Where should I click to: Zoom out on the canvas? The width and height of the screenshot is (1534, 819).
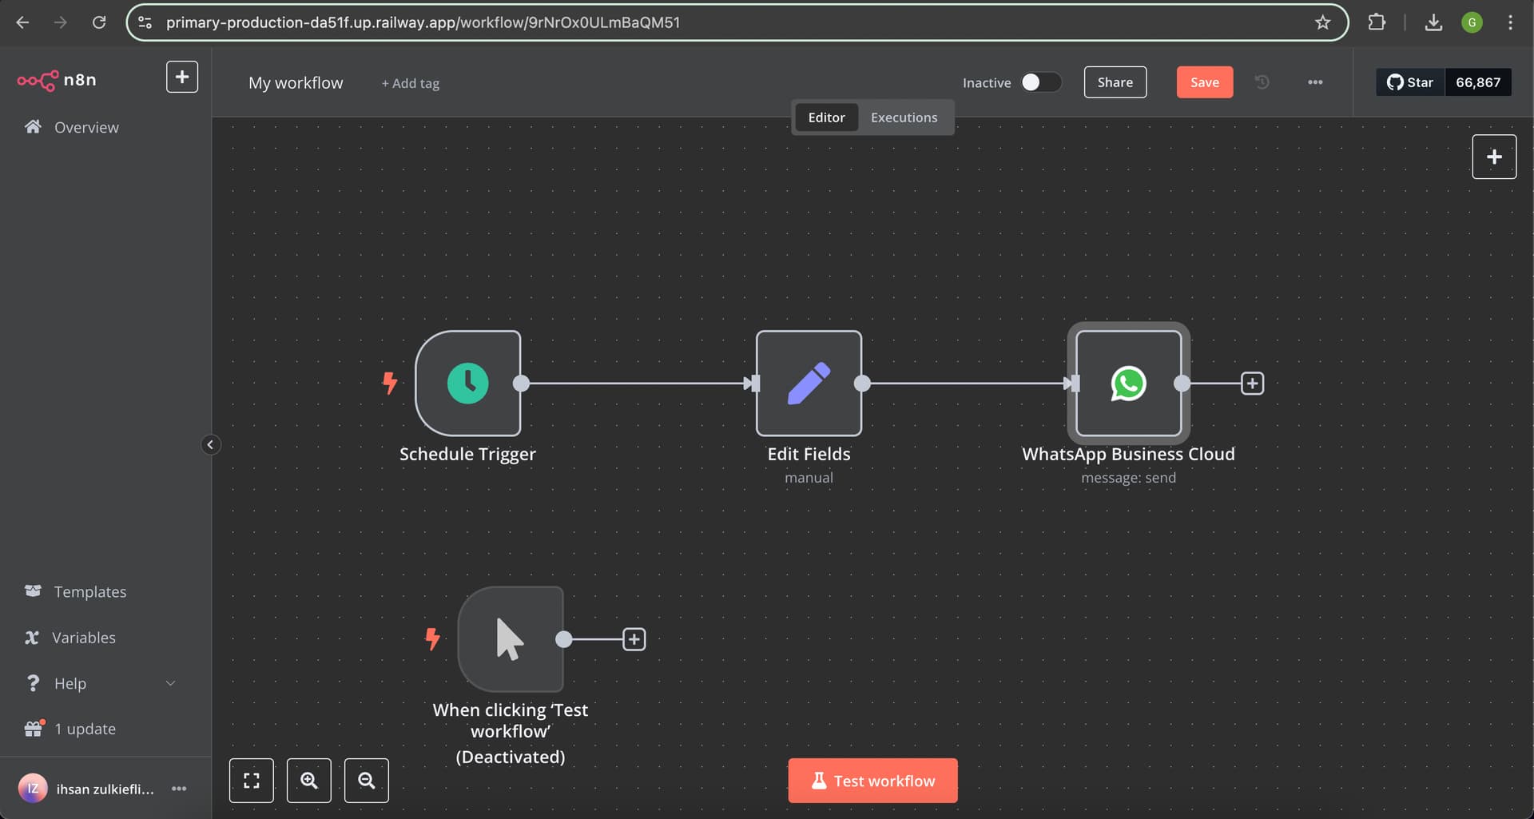point(366,781)
